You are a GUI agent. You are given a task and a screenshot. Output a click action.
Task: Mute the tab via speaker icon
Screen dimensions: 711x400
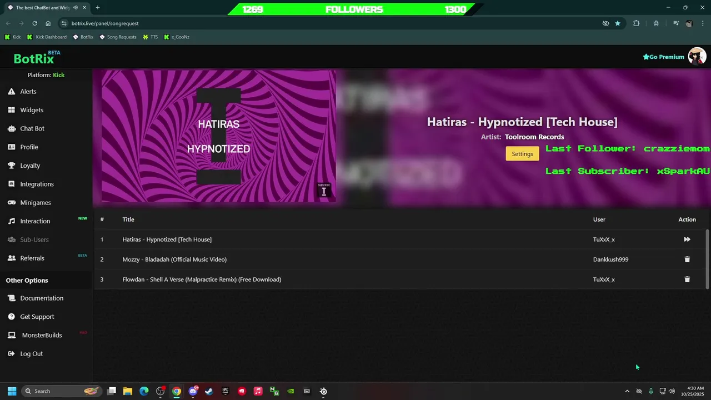[75, 8]
